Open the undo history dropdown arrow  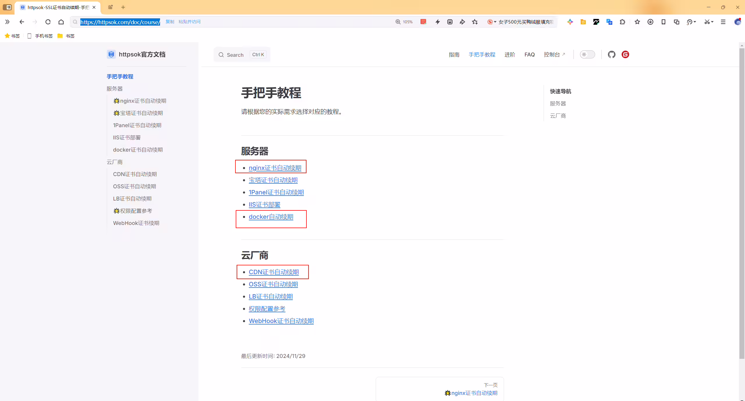point(695,22)
